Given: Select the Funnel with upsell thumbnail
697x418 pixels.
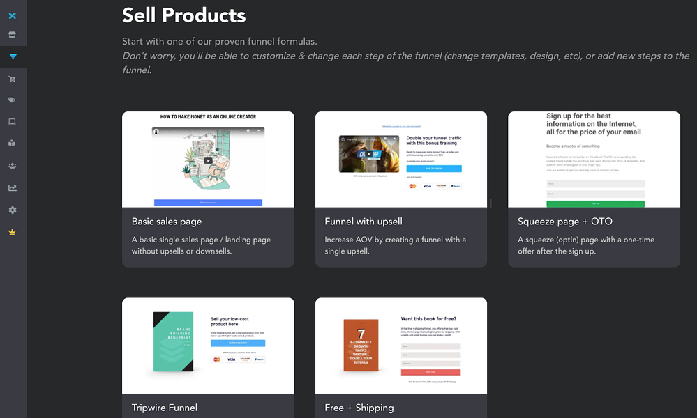Looking at the screenshot, I should pyautogui.click(x=401, y=160).
